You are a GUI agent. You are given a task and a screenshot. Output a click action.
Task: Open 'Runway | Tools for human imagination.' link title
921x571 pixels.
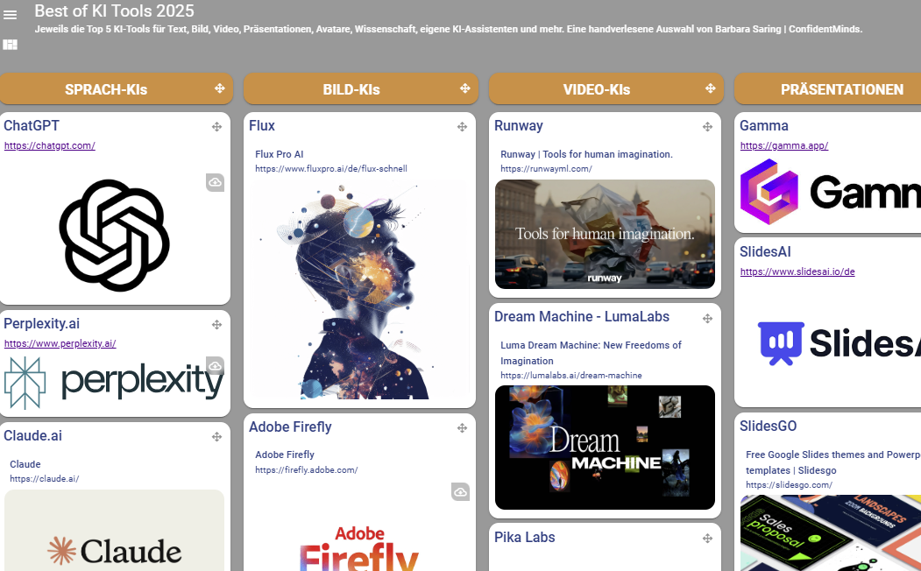pyautogui.click(x=586, y=154)
